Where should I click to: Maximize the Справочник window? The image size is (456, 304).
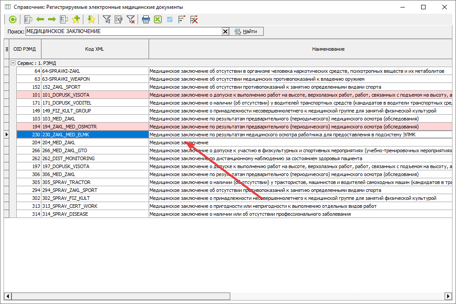[423, 7]
